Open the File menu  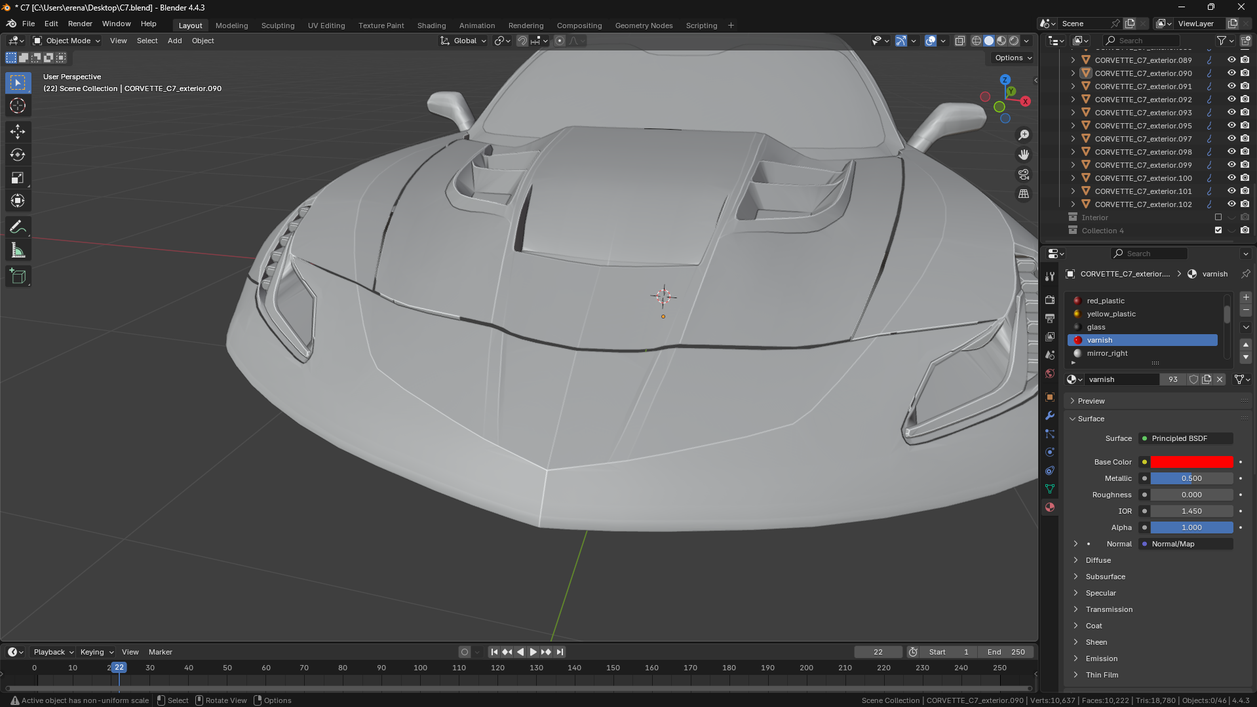[28, 24]
